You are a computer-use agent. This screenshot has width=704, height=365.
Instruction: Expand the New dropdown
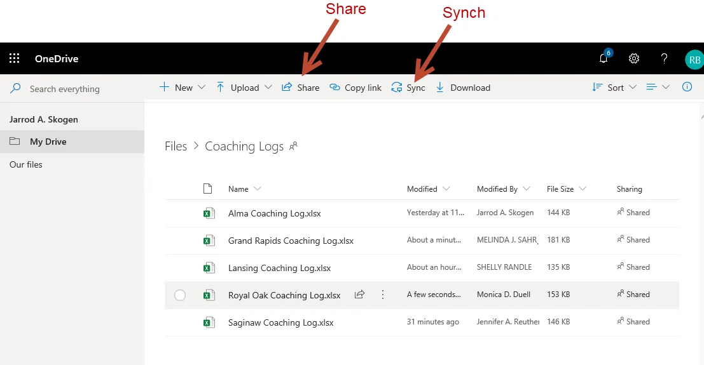point(183,88)
